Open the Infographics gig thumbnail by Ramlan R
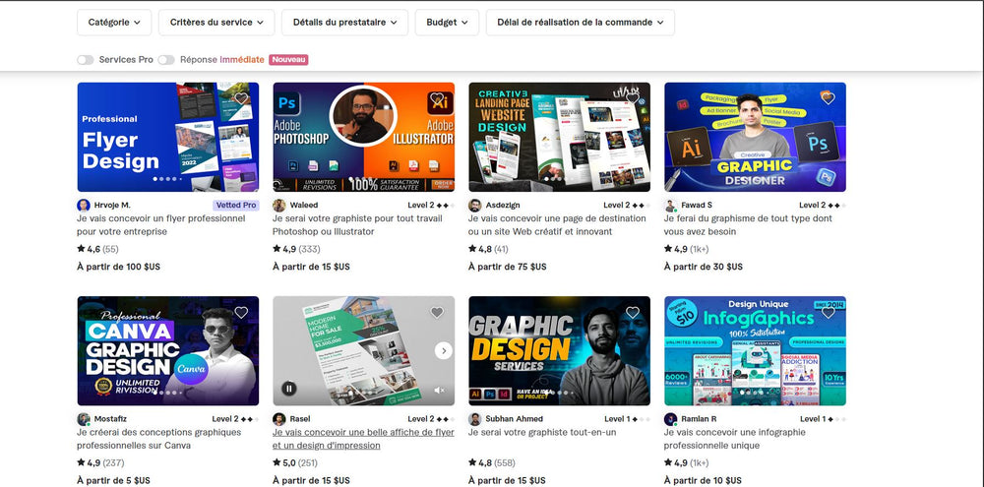The height and width of the screenshot is (487, 984). [x=755, y=351]
